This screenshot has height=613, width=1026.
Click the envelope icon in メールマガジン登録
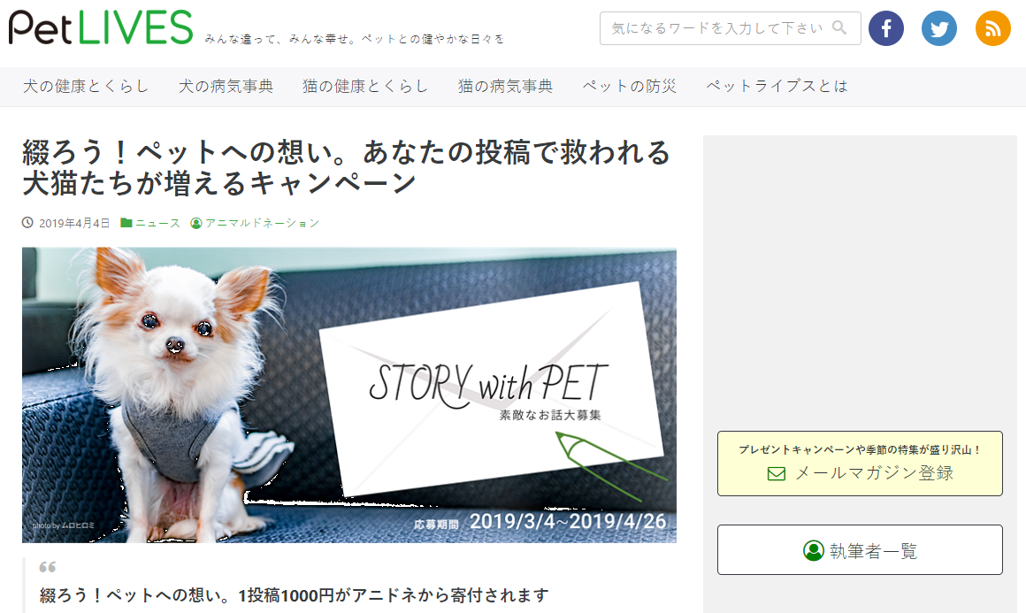(776, 473)
